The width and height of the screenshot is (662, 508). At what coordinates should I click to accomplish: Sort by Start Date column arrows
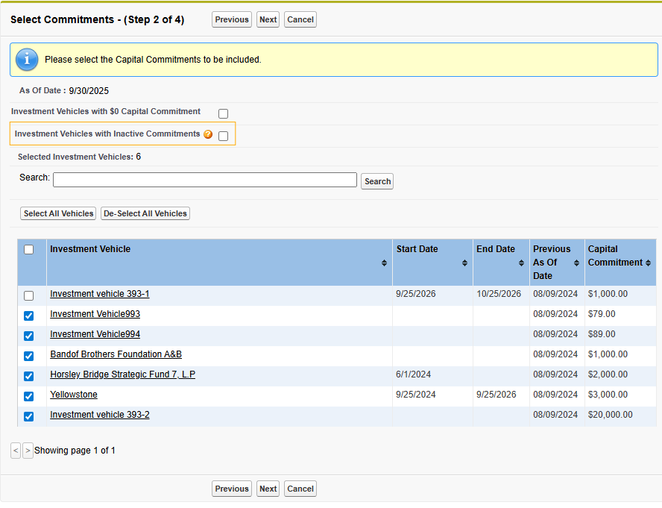point(464,263)
